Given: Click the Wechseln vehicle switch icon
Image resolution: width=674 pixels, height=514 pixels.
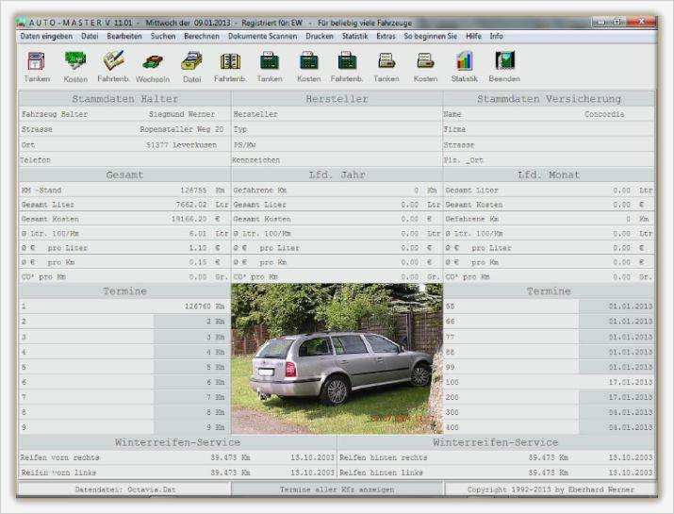Looking at the screenshot, I should pyautogui.click(x=153, y=62).
